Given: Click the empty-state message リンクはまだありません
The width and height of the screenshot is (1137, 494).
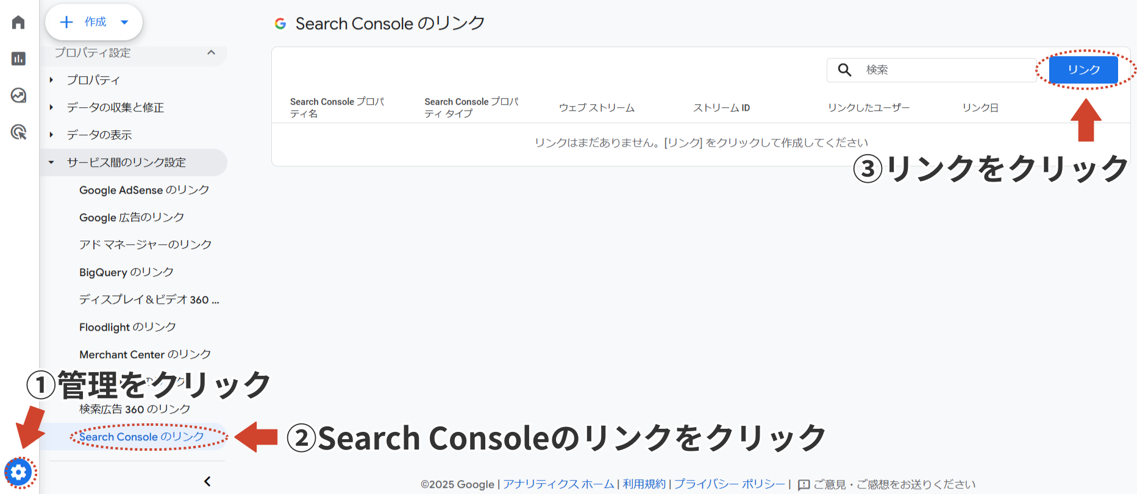Looking at the screenshot, I should tap(701, 143).
